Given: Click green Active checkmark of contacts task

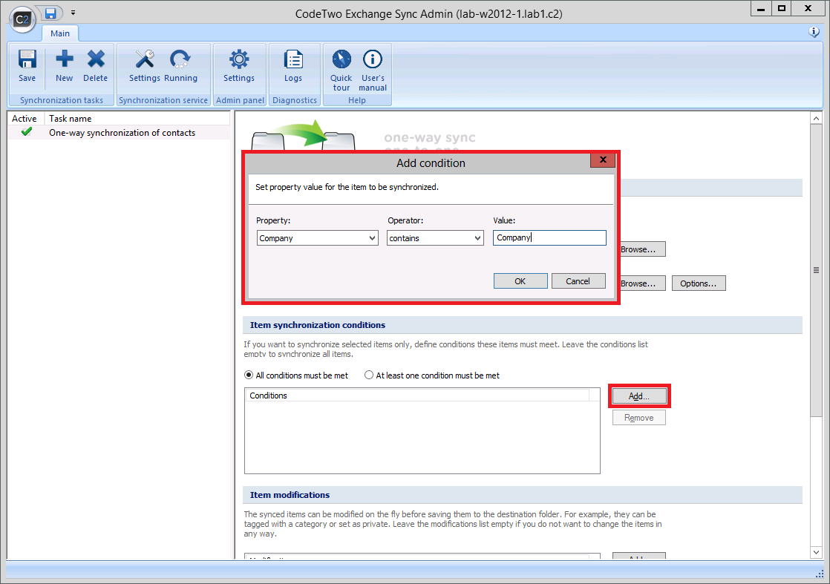Looking at the screenshot, I should point(27,132).
